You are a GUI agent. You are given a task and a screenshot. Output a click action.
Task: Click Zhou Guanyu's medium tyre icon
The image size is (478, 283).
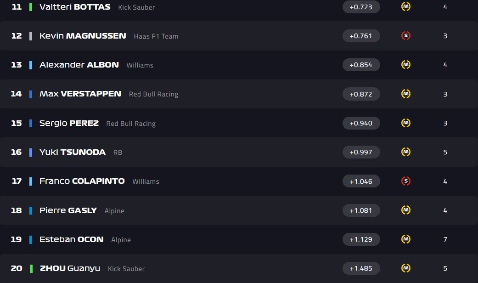[x=405, y=268]
